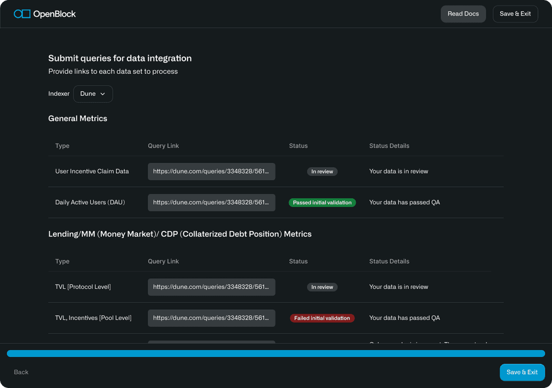Select the TVL [Protocol Level] label
The height and width of the screenshot is (388, 552).
point(83,287)
